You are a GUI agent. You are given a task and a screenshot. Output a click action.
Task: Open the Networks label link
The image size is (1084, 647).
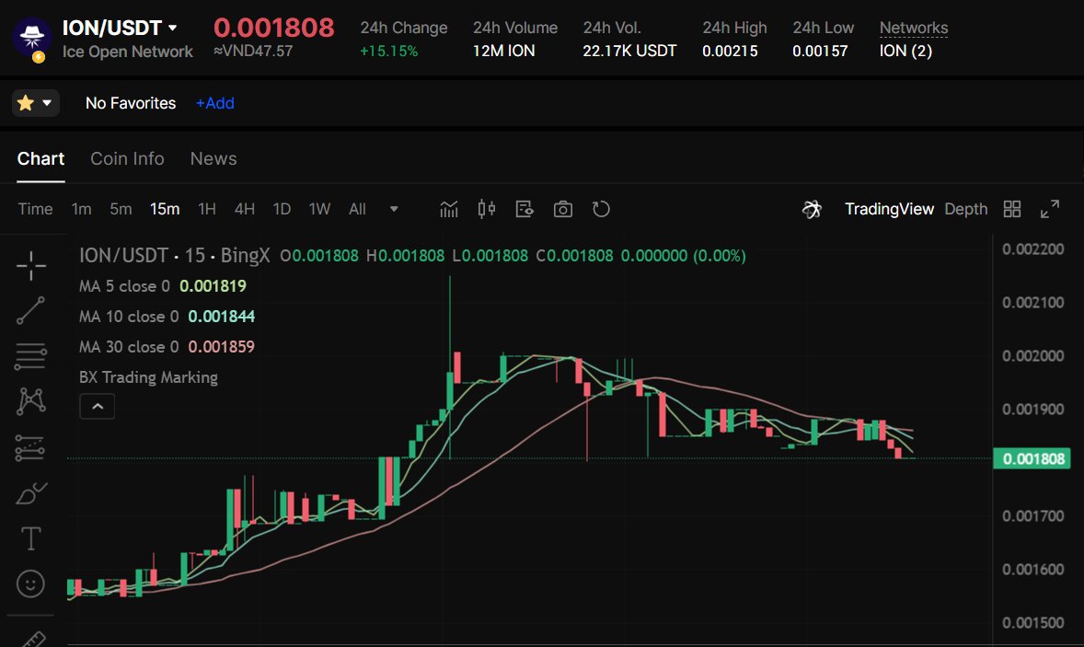(x=913, y=28)
